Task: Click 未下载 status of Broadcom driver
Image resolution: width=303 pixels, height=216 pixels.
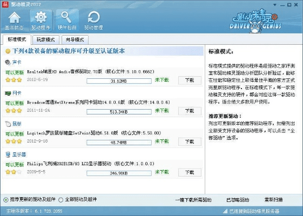Action: tap(161, 111)
